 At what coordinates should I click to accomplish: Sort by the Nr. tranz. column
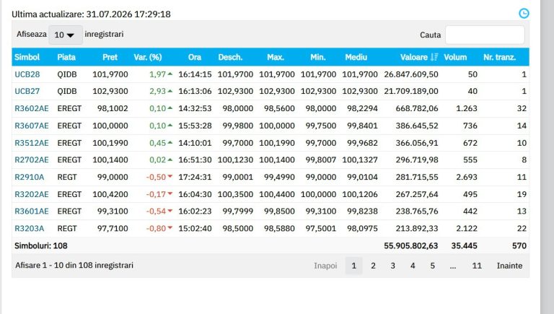click(x=499, y=57)
